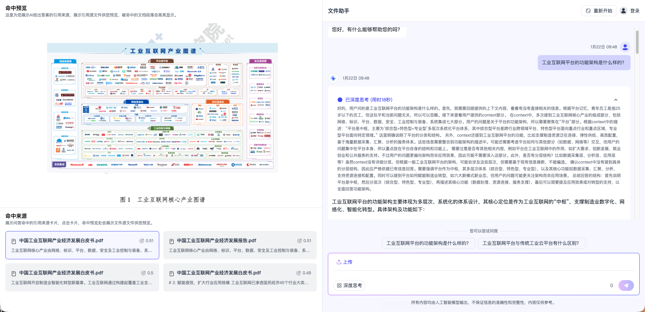The width and height of the screenshot is (645, 312).
Task: Click the 登录 login link
Action: (635, 11)
